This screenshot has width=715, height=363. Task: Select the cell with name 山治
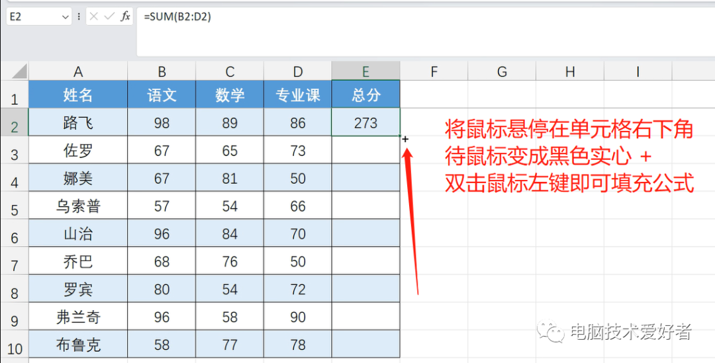coord(78,233)
